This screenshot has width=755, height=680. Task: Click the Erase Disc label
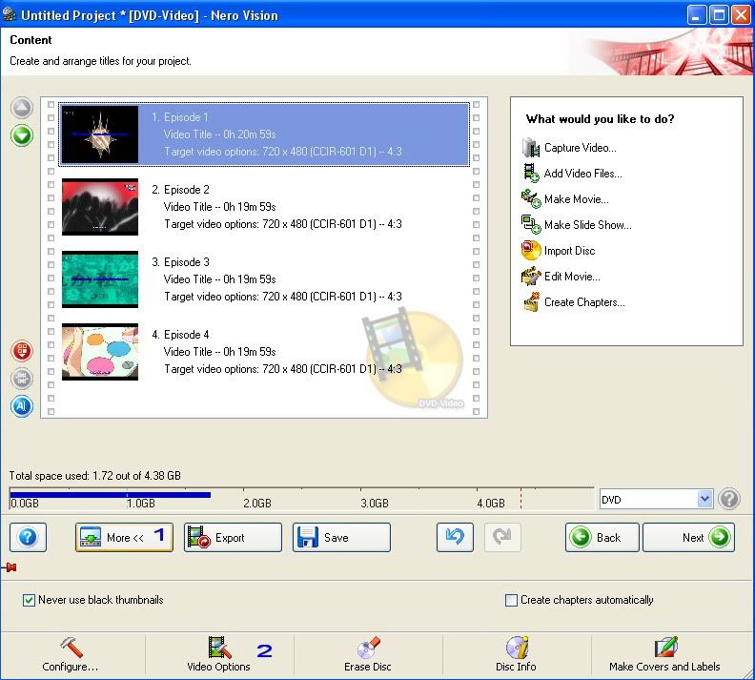[367, 667]
